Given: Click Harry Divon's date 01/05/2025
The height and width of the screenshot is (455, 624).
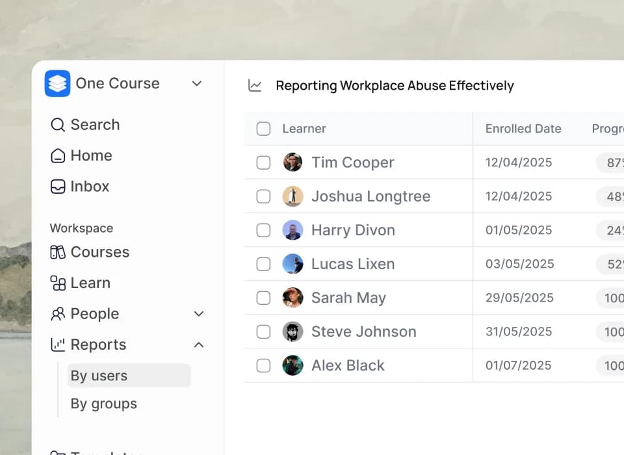Looking at the screenshot, I should pos(519,230).
